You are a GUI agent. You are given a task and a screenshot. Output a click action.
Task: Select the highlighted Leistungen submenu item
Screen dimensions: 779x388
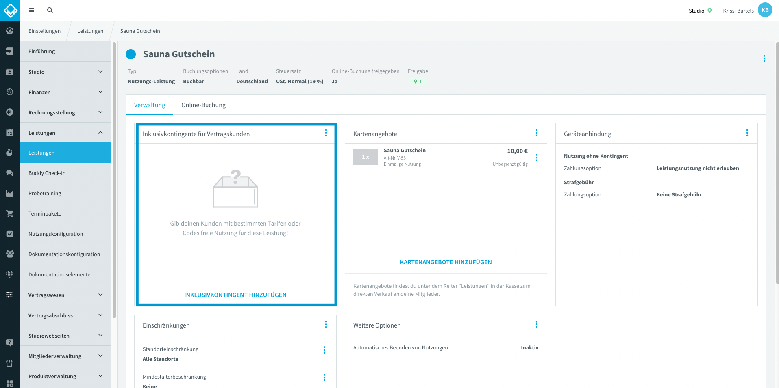[65, 153]
